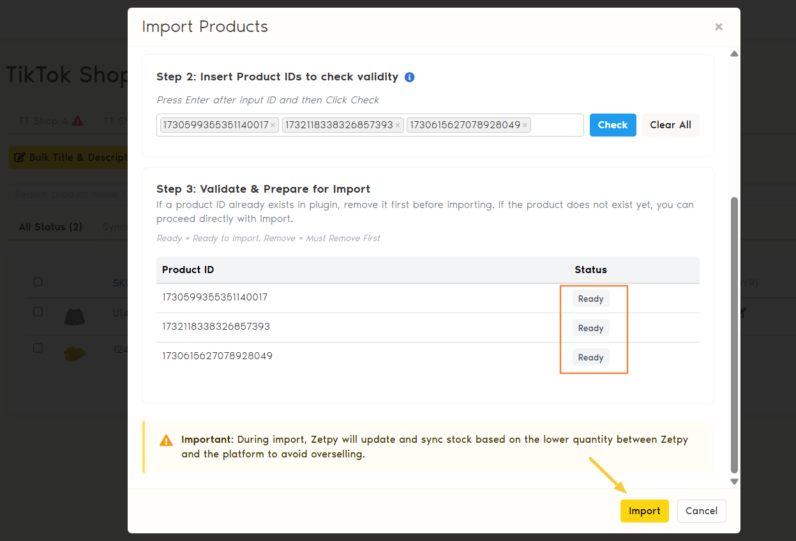Click the Clear All button
This screenshot has width=796, height=541.
670,125
